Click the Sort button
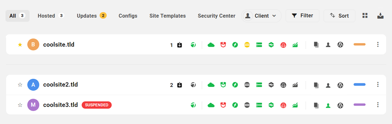The height and width of the screenshot is (124, 392). tap(339, 16)
